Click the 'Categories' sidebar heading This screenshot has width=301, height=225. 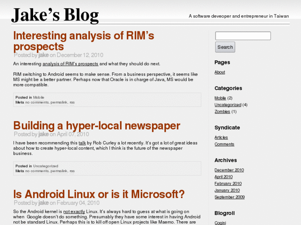pos(228,88)
